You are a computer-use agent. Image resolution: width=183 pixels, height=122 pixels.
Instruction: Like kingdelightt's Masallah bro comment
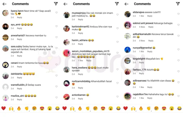(178, 60)
